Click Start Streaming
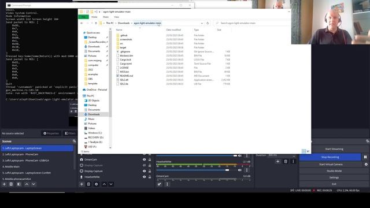This screenshot has height=208, width=370. (x=334, y=149)
